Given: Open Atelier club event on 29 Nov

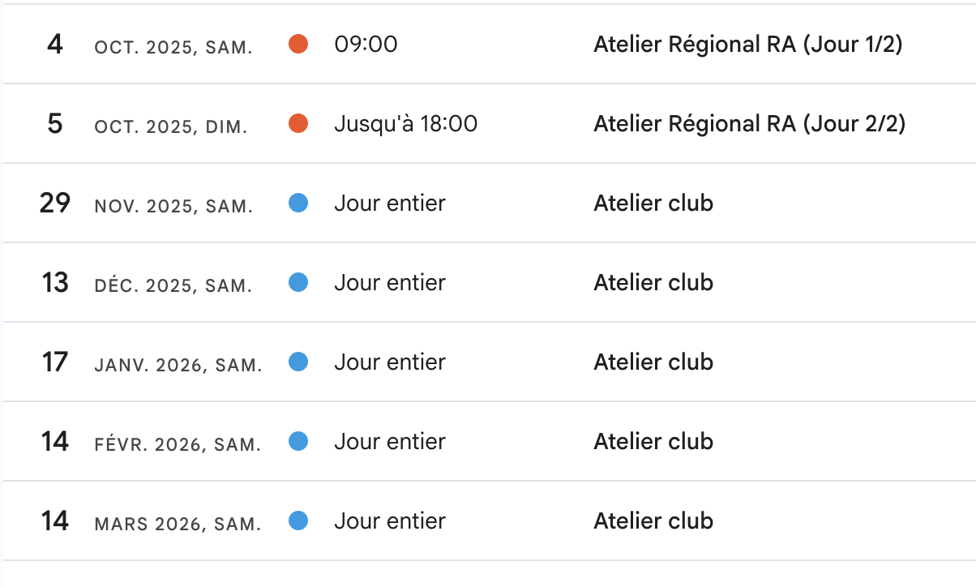Looking at the screenshot, I should click(653, 204).
